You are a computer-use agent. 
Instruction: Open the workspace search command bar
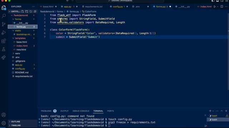pyautogui.click(x=120, y=1)
